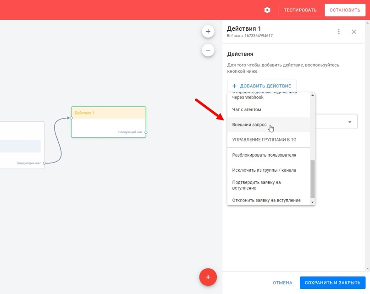Open settings gear icon in top bar
This screenshot has height=294, width=370.
(267, 10)
